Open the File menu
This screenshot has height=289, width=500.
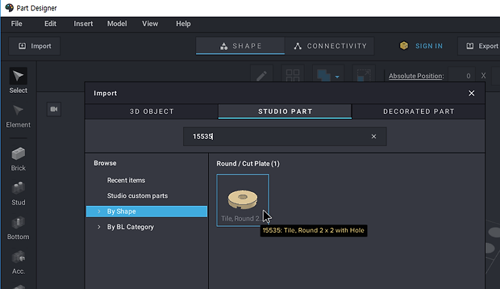pos(17,24)
